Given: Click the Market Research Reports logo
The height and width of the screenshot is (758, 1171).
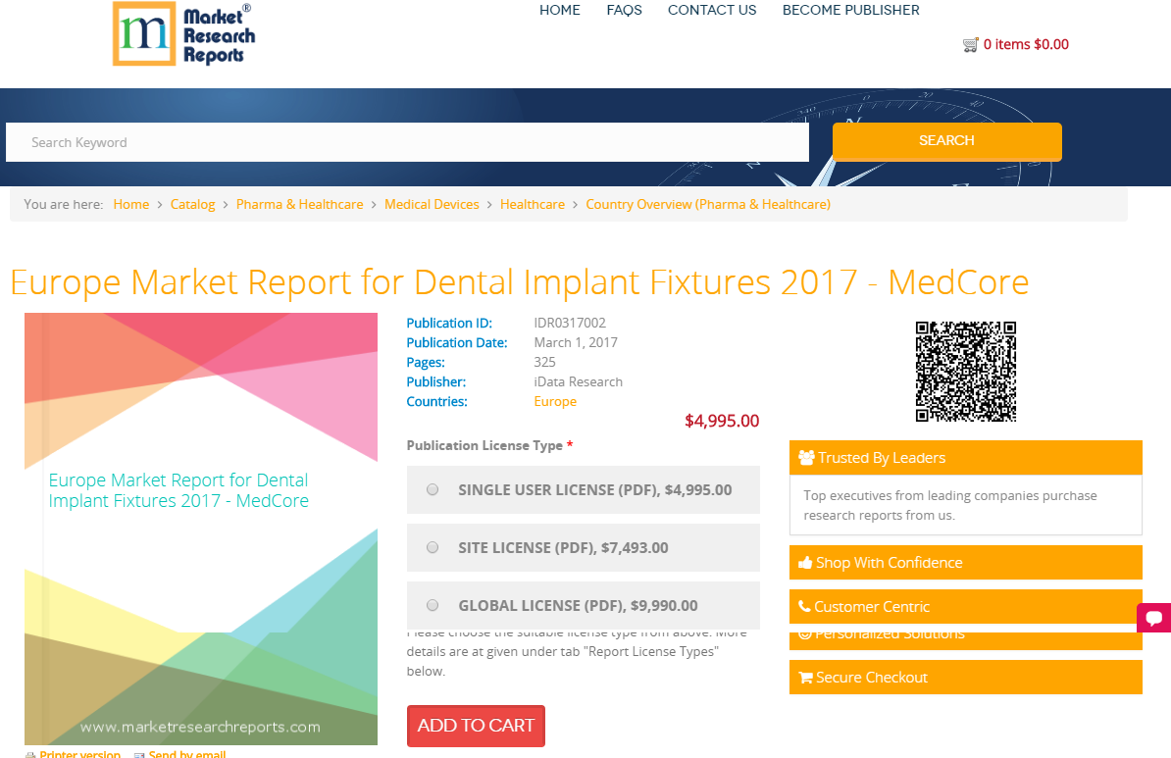Looking at the screenshot, I should click(x=183, y=34).
